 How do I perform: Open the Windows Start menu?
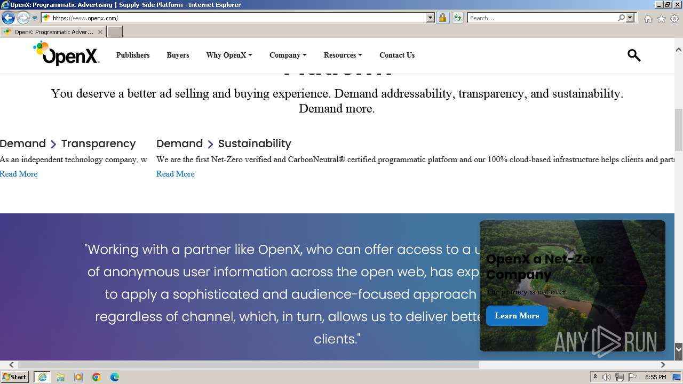15,377
